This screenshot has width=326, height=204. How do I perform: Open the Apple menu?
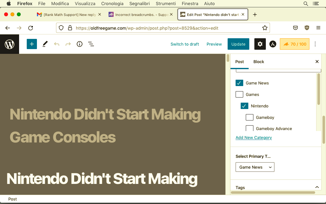point(9,4)
